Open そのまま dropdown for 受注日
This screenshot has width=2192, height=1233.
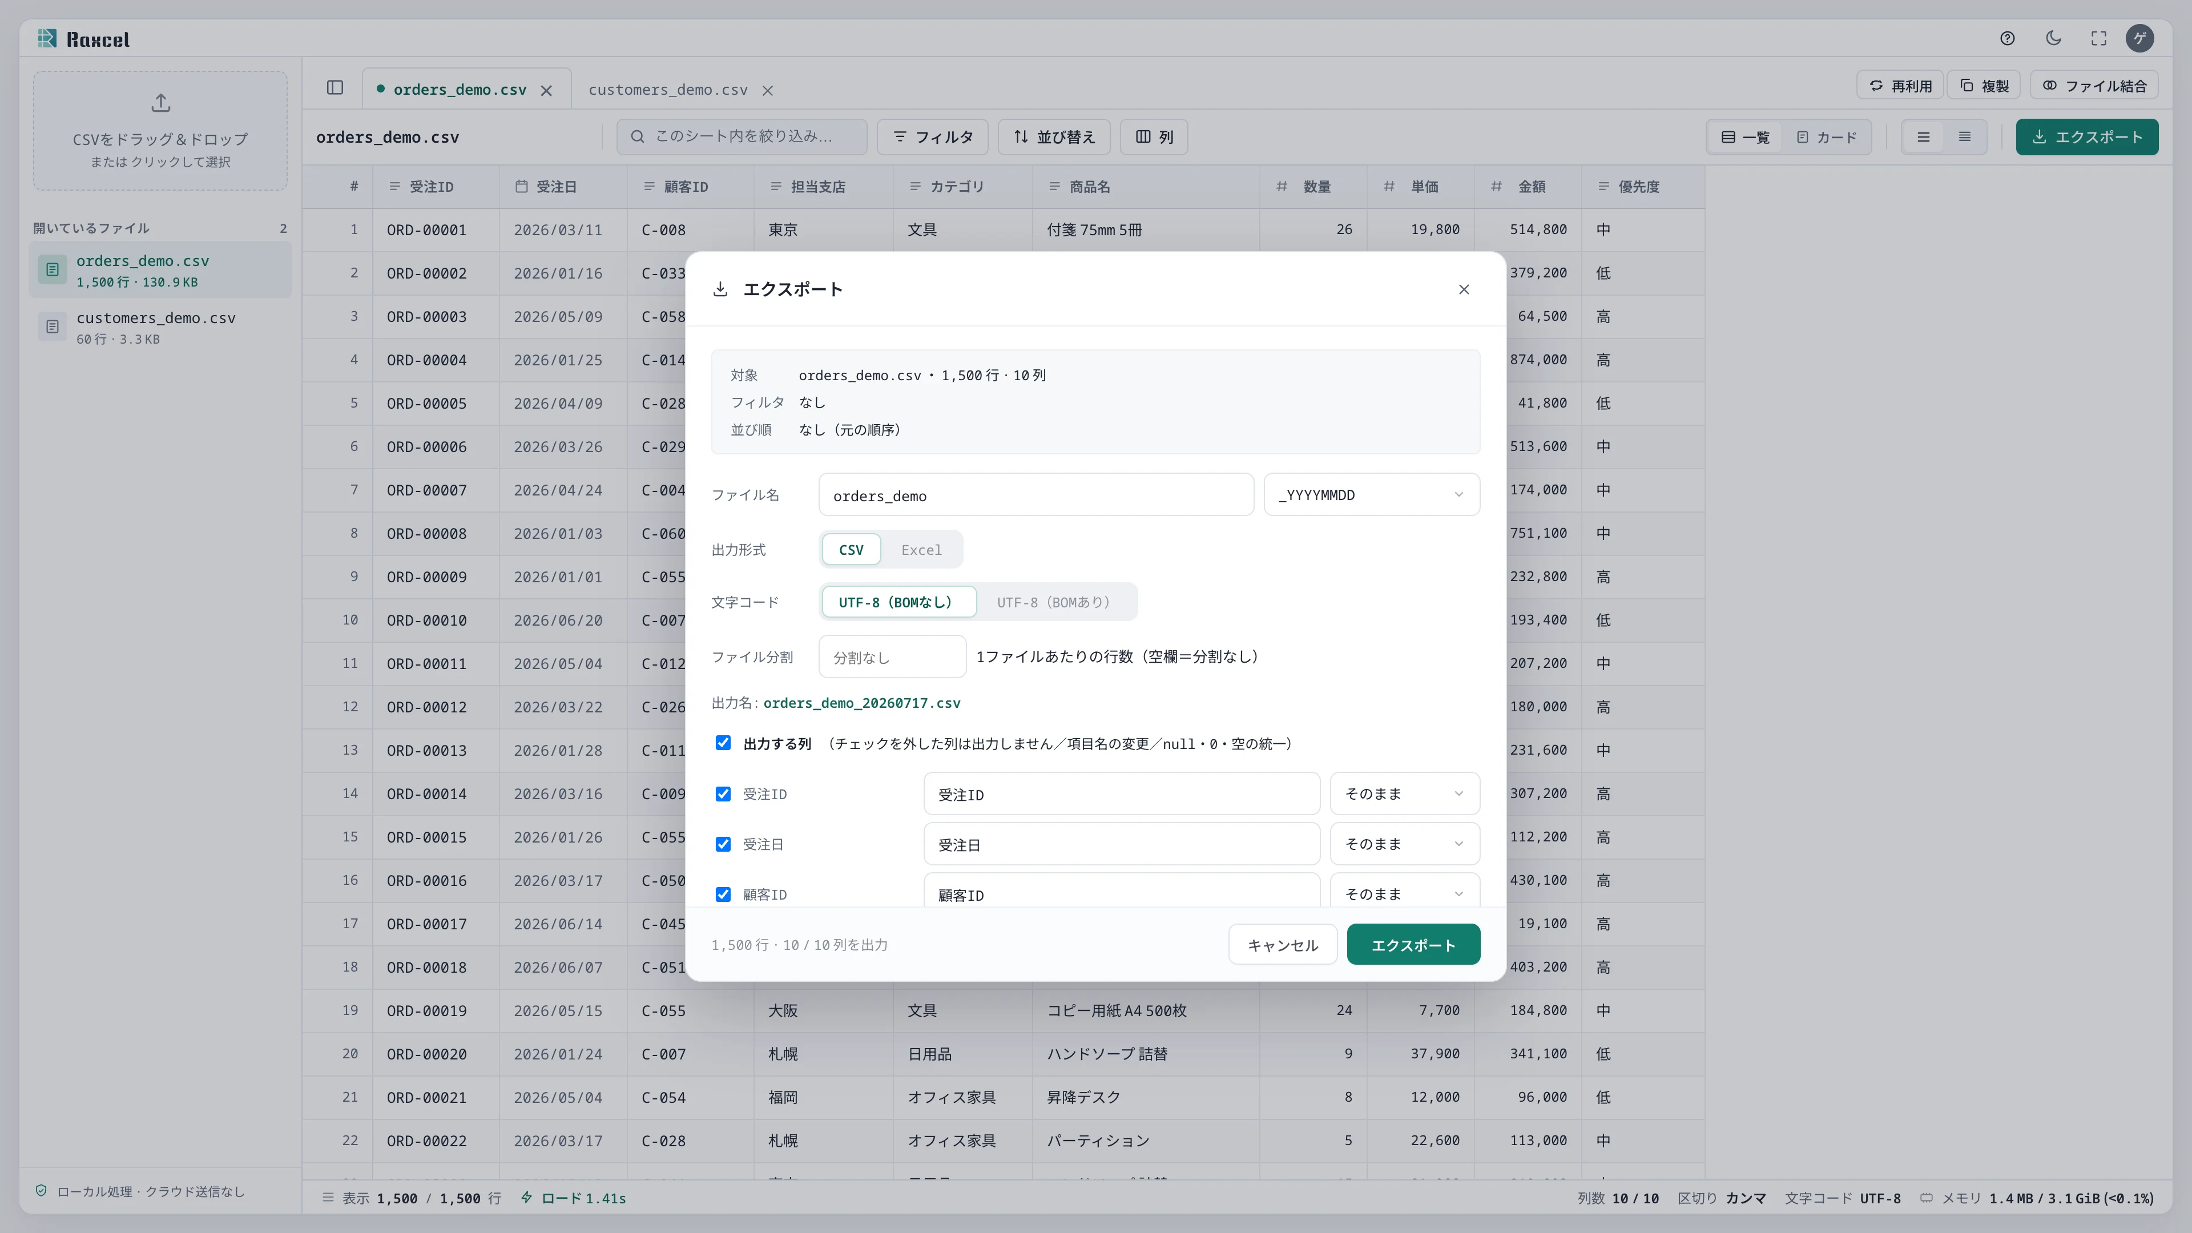(x=1405, y=844)
